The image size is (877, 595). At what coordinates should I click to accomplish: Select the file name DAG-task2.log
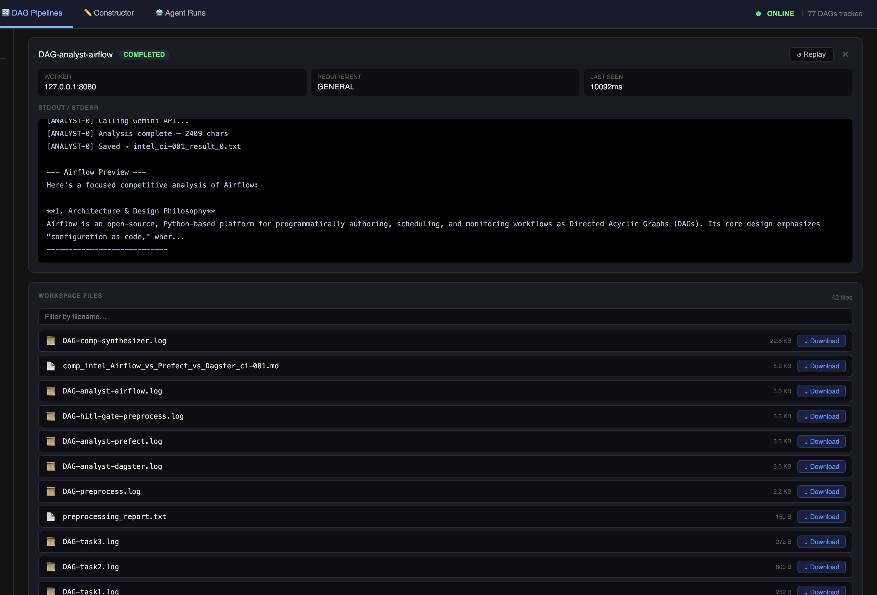pos(91,567)
